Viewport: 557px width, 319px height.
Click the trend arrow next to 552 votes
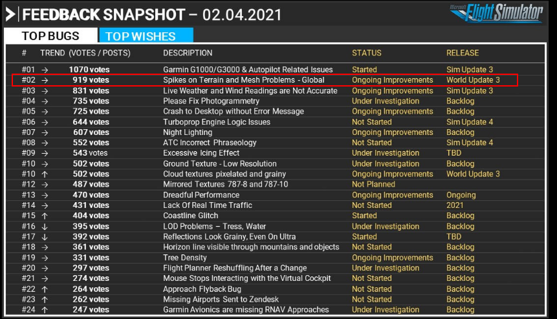click(45, 143)
